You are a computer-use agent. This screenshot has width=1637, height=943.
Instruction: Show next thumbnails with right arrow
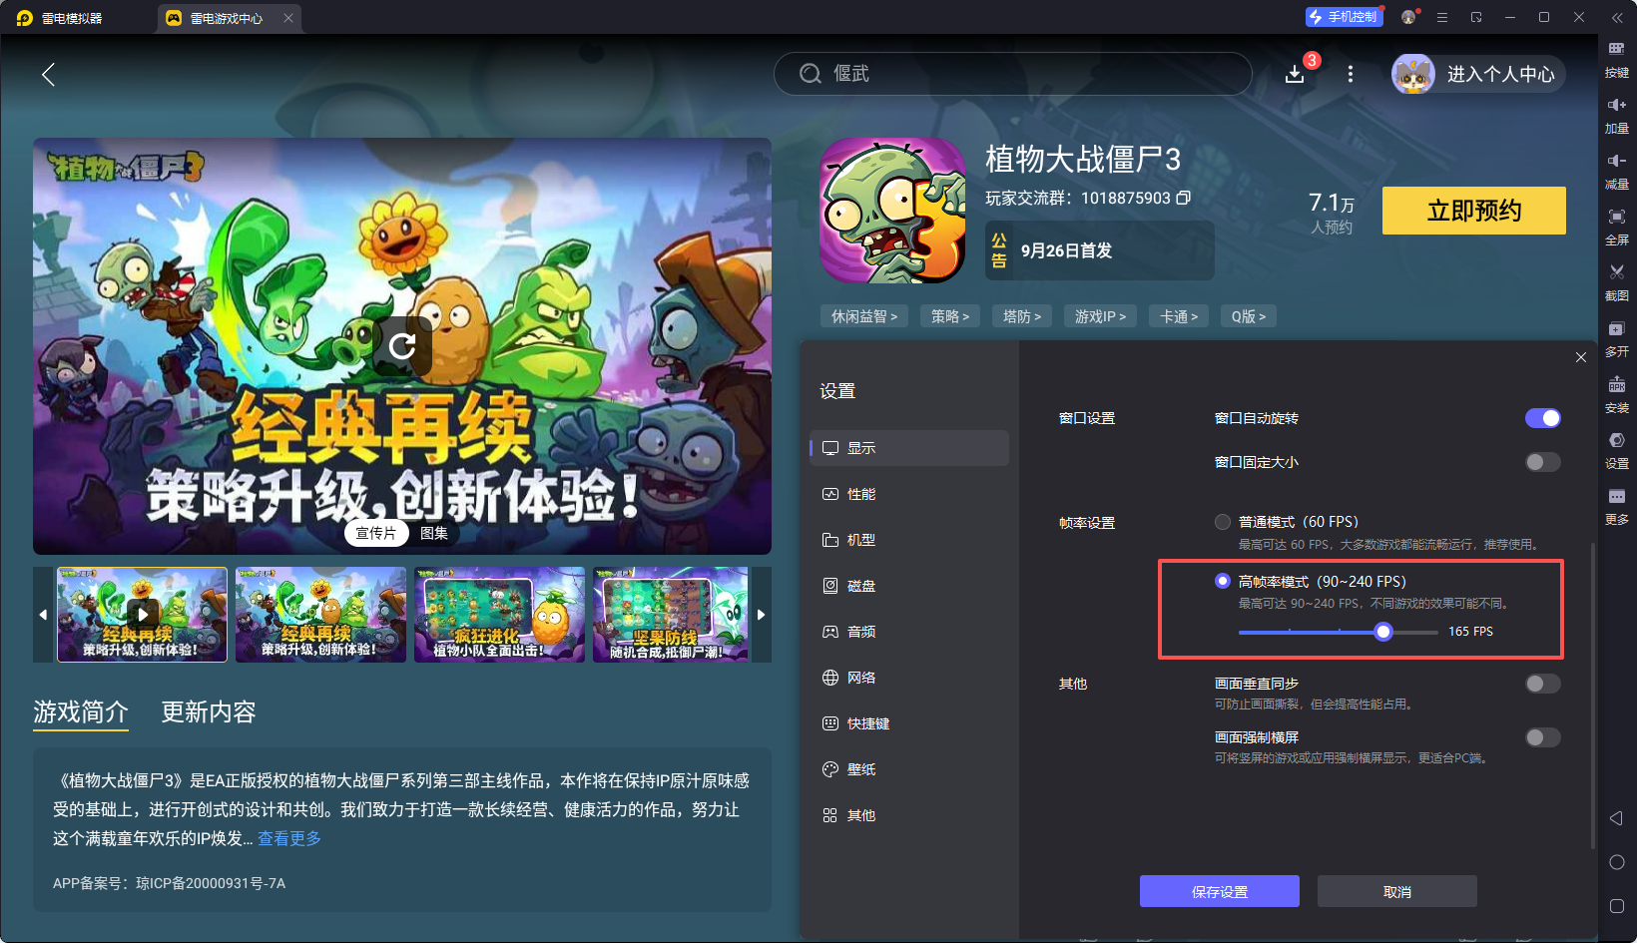point(762,615)
